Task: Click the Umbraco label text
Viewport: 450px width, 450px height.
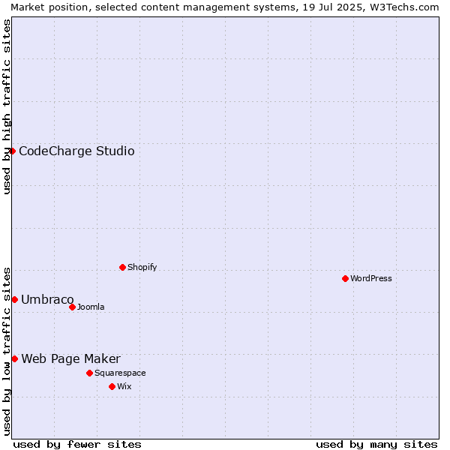Action: [x=47, y=299]
